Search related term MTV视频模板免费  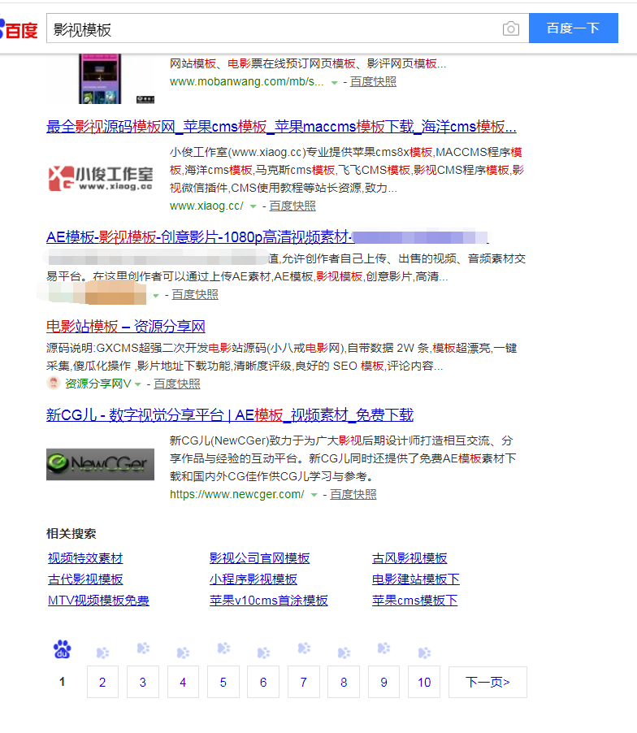[98, 601]
